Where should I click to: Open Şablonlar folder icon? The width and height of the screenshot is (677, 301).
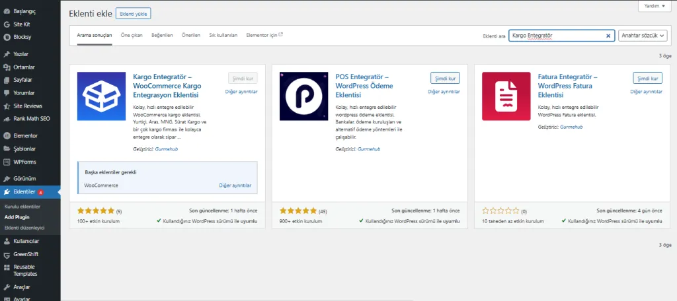coord(7,149)
